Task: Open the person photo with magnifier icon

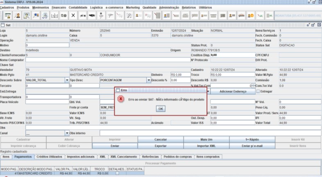Action: 27,16
